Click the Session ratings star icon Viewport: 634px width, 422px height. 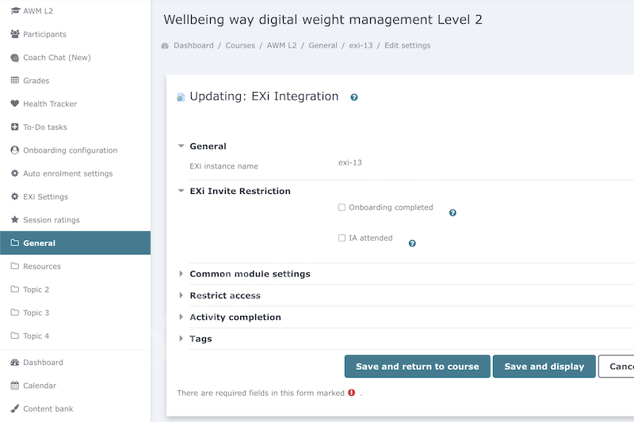(x=14, y=219)
